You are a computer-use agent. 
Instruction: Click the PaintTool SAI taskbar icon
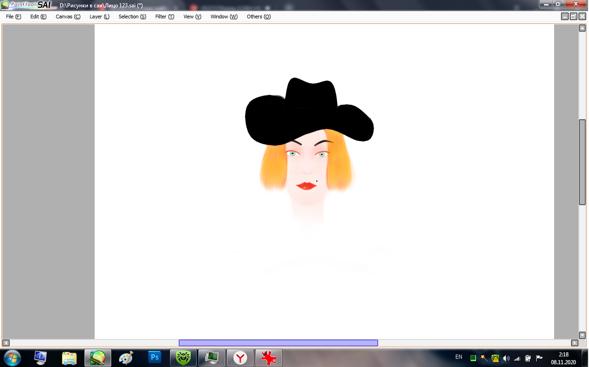(97, 358)
